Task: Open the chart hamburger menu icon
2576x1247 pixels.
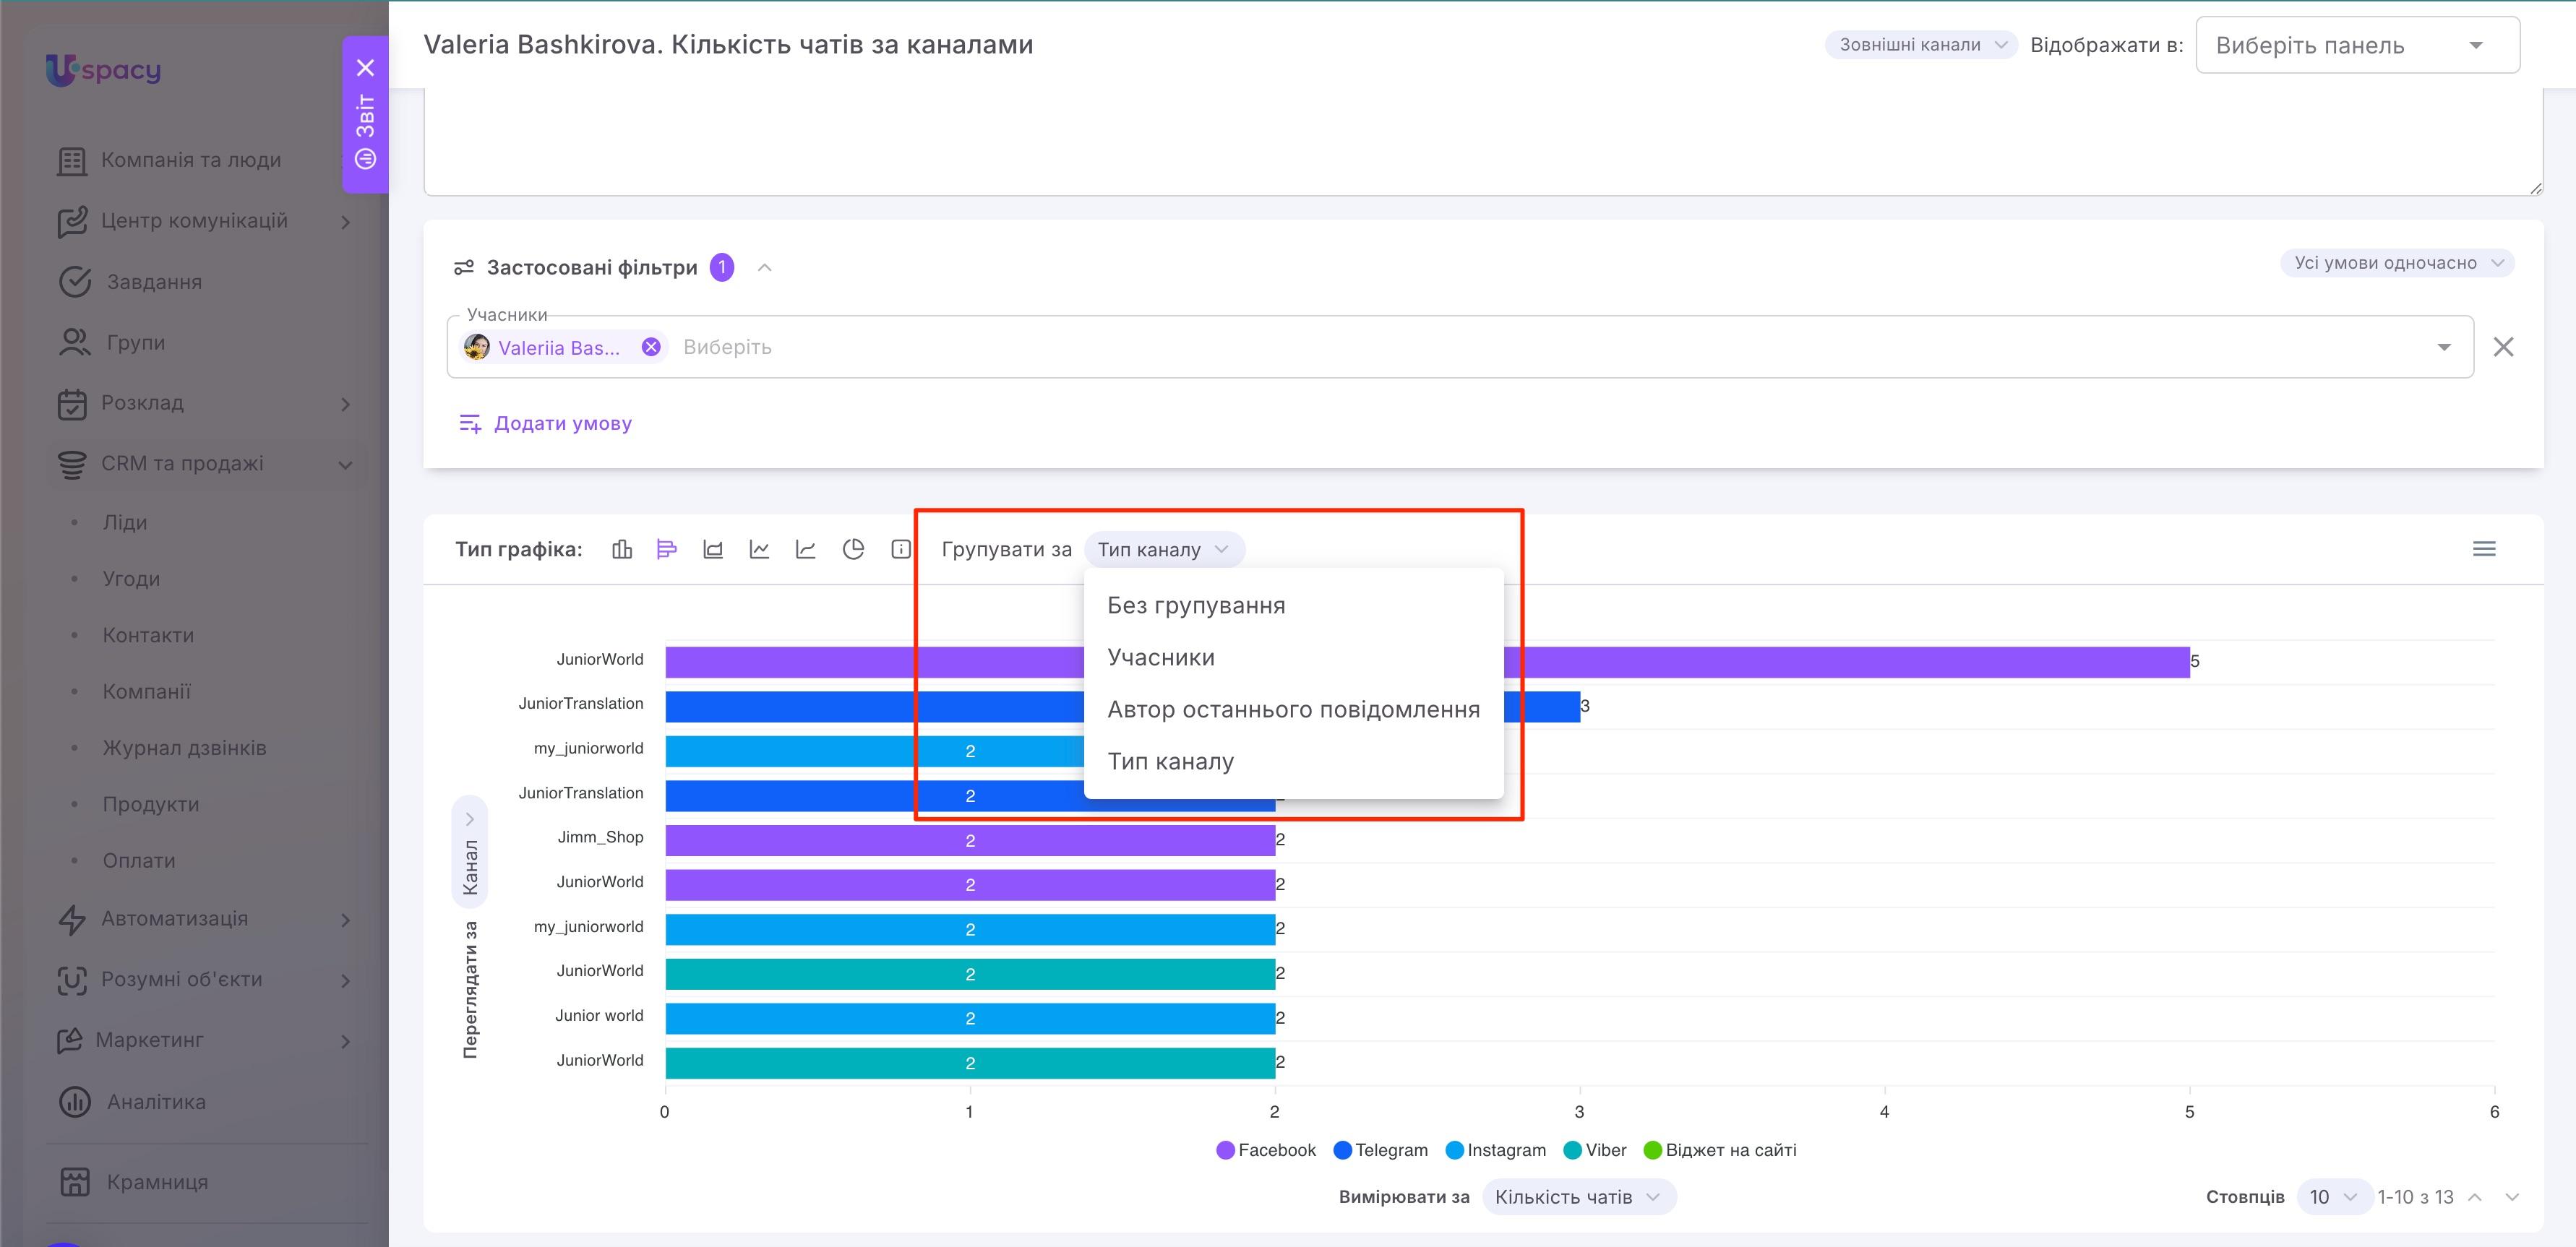Action: pyautogui.click(x=2484, y=548)
